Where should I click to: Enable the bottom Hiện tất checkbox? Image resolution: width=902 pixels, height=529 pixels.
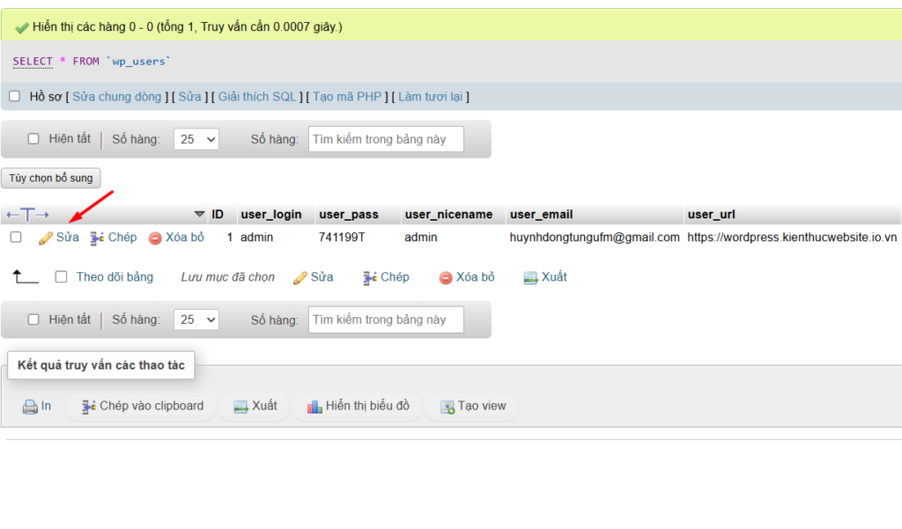[33, 320]
